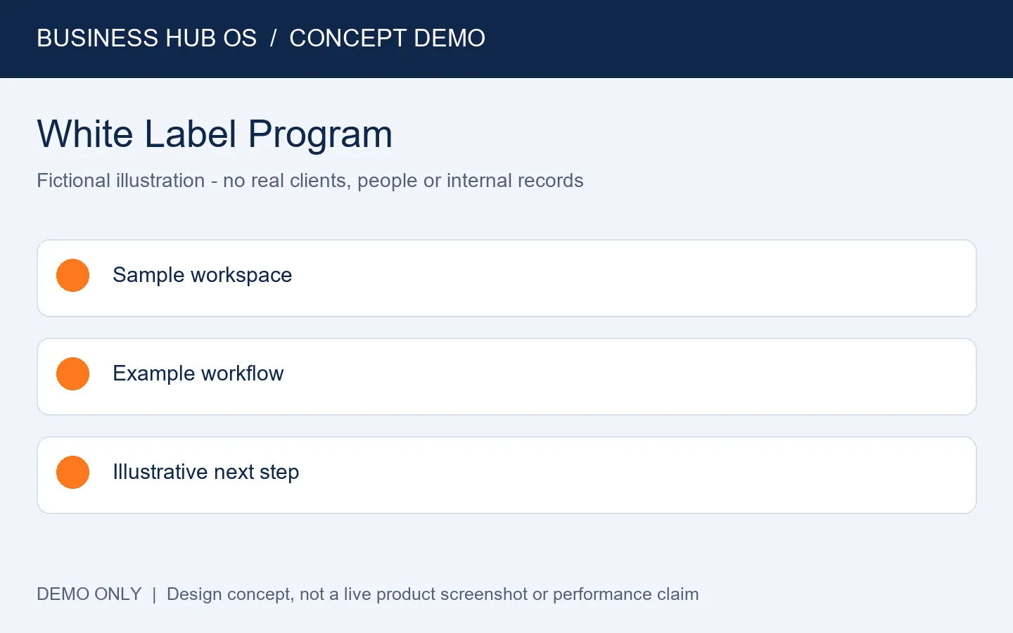Screen dimensions: 1013x633
Task: Choose the Example workflow text label
Action: point(198,373)
